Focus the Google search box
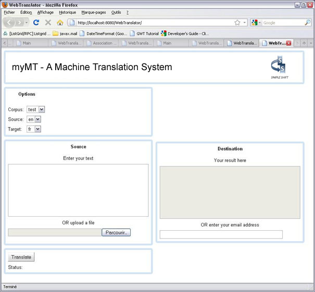The width and height of the screenshot is (315, 292). [x=283, y=23]
